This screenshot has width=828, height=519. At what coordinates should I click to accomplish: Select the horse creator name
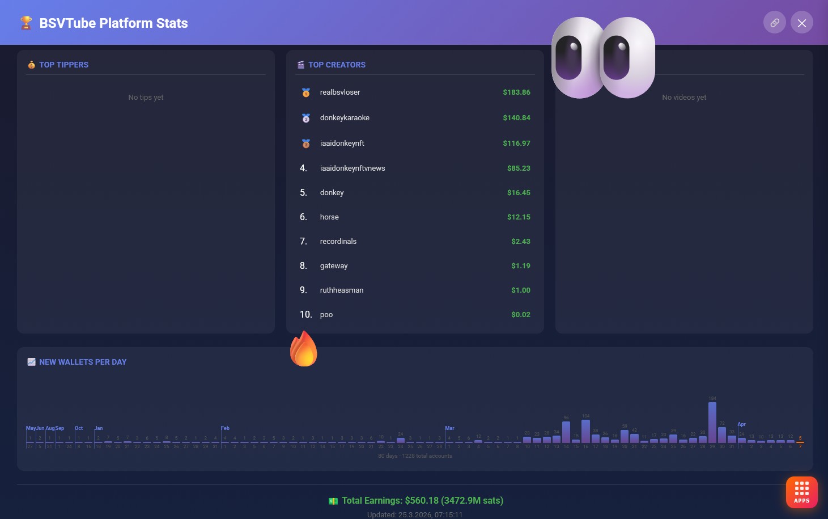329,217
